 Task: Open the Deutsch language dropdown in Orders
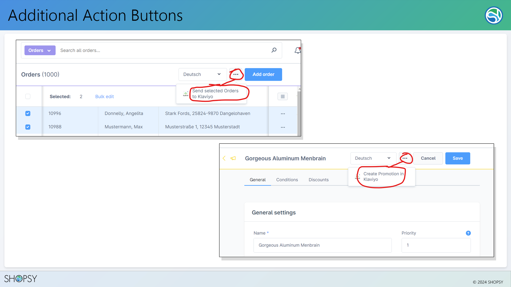click(x=202, y=74)
